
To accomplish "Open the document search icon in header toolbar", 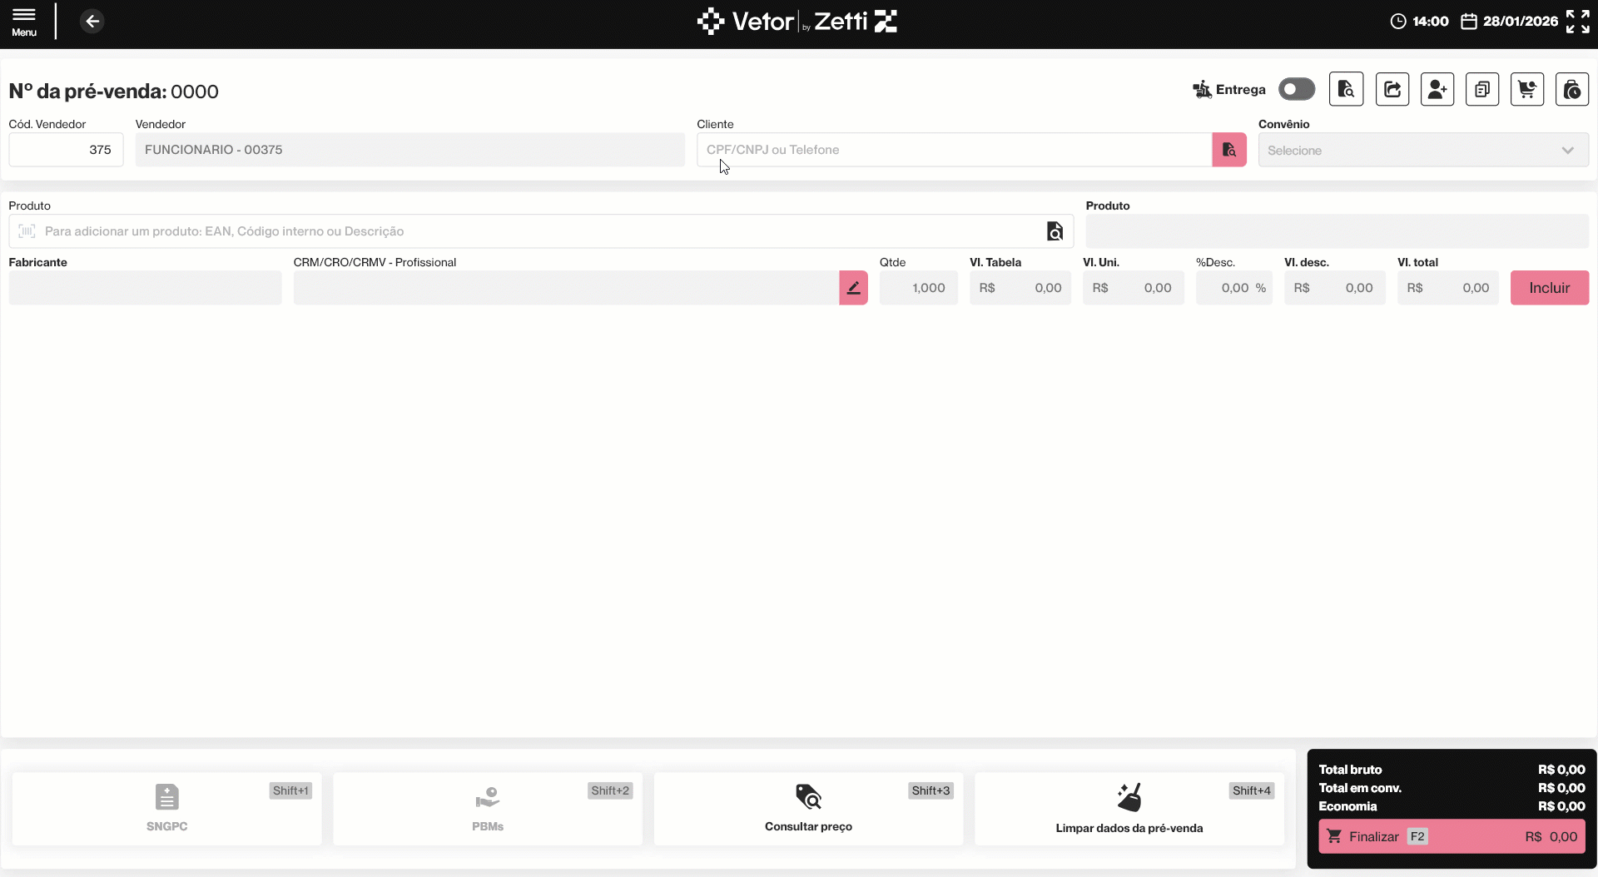I will point(1347,89).
